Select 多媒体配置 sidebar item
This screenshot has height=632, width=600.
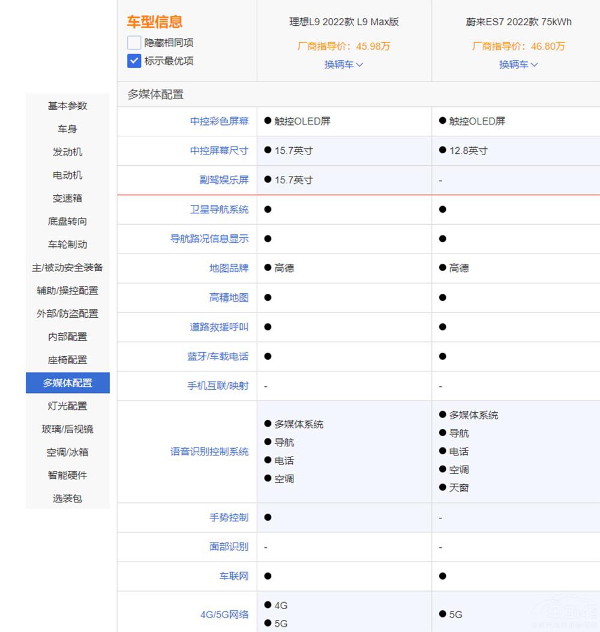point(68,383)
